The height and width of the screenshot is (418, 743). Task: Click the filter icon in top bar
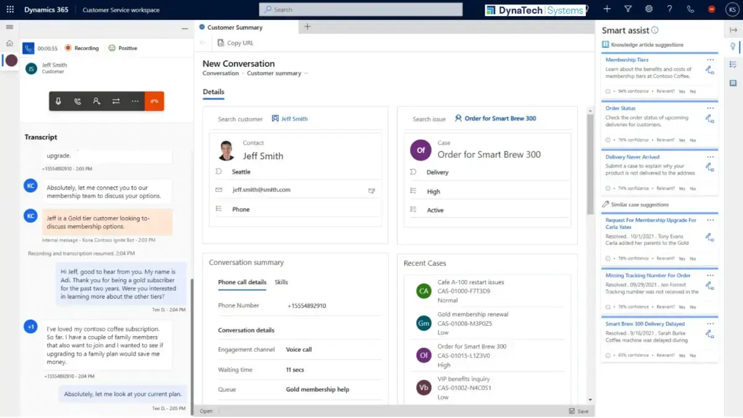click(628, 9)
